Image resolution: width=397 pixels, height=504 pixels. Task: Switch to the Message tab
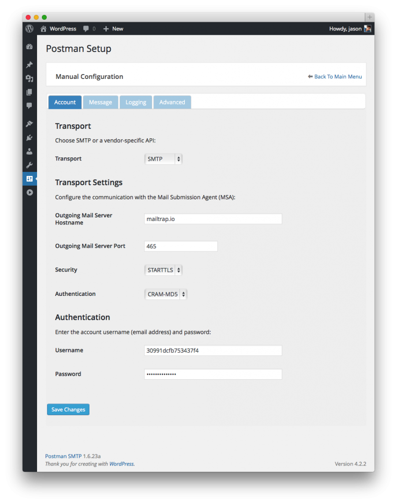(101, 102)
